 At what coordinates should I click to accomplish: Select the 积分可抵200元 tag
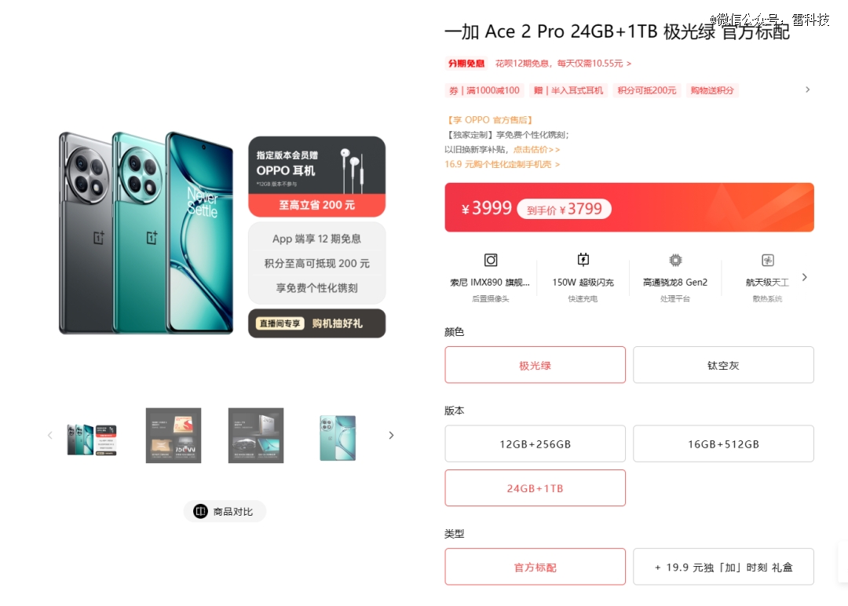pyautogui.click(x=647, y=90)
